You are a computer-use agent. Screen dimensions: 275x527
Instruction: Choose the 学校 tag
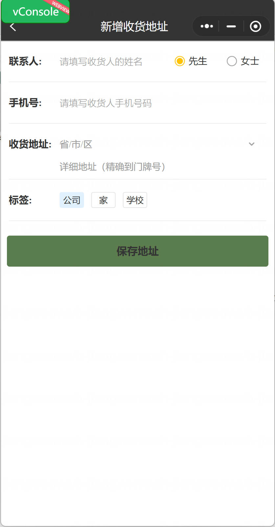tap(135, 200)
